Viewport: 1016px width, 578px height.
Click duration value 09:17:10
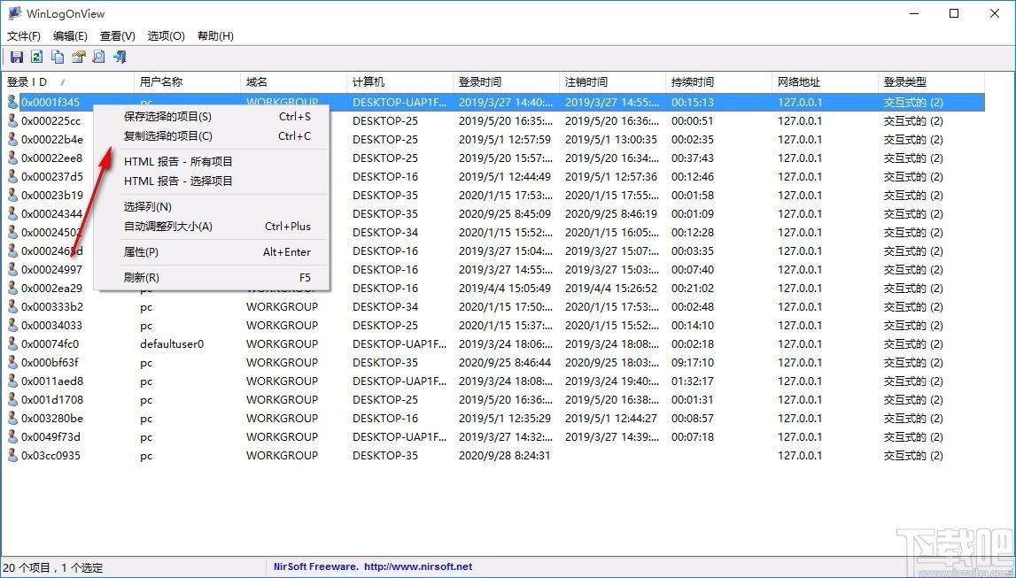[693, 362]
